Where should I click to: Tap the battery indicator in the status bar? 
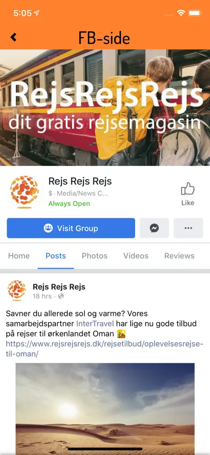pos(195,13)
